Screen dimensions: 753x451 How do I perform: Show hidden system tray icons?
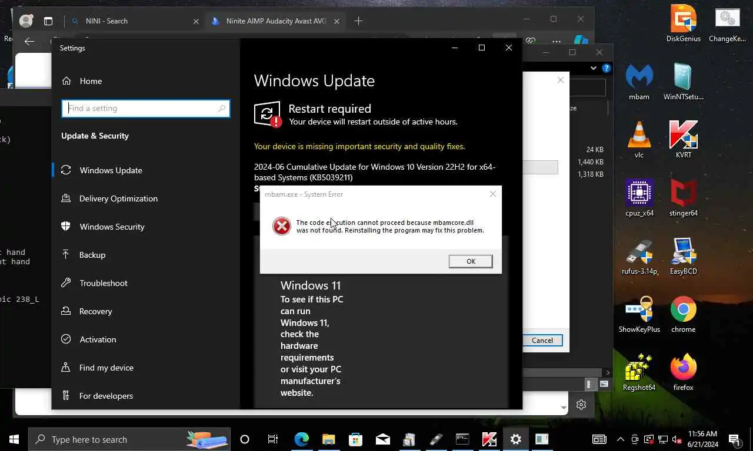pyautogui.click(x=620, y=439)
